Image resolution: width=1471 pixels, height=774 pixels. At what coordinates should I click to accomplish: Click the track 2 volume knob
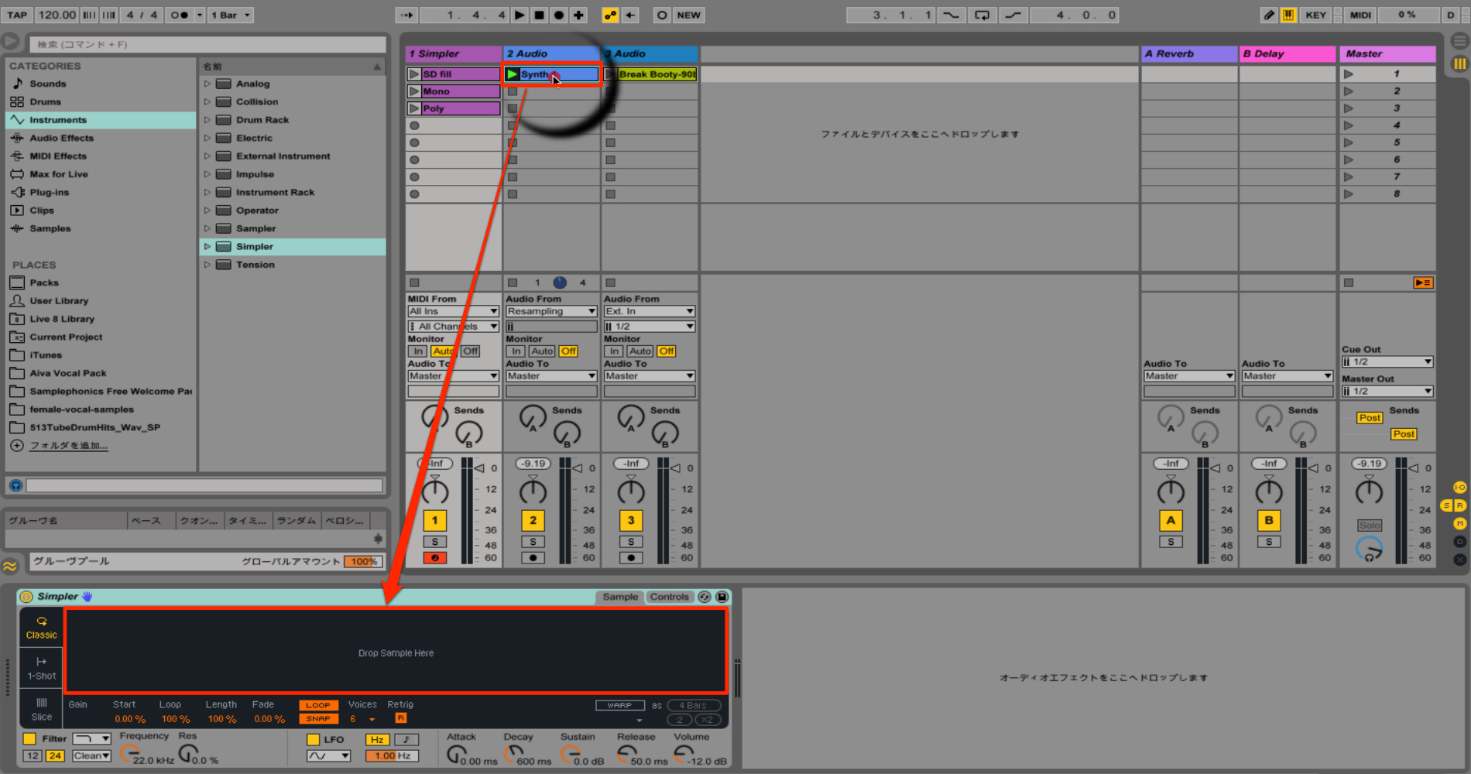533,491
